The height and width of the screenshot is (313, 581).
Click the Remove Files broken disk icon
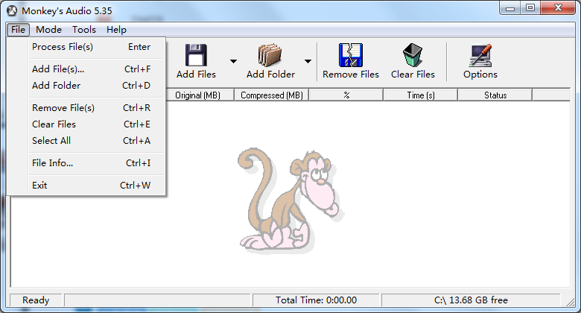click(351, 55)
